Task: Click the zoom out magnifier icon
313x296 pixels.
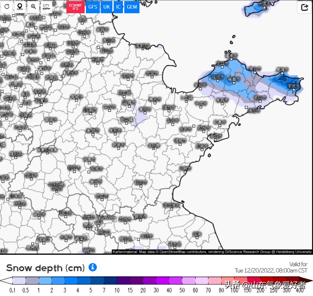Action: [33, 7]
